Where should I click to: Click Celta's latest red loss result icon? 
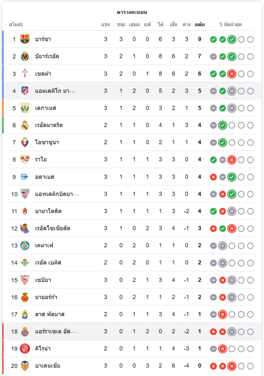point(232,74)
